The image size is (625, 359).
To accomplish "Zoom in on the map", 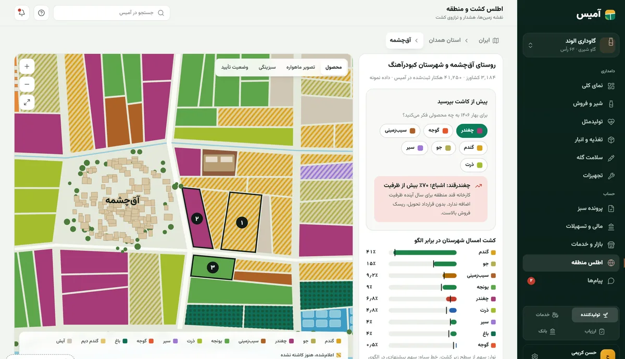I will (27, 66).
